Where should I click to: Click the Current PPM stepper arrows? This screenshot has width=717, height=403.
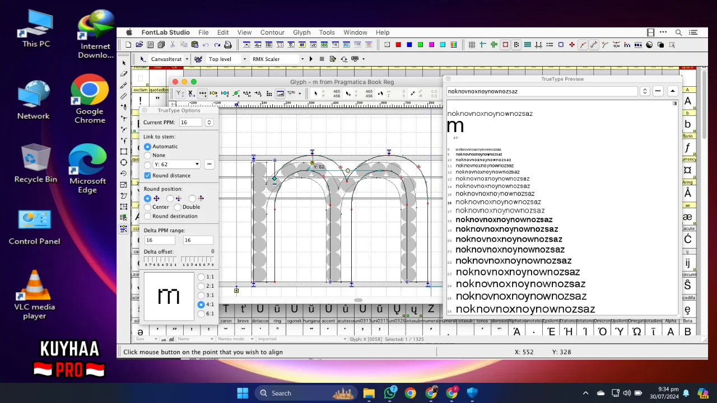pos(209,122)
